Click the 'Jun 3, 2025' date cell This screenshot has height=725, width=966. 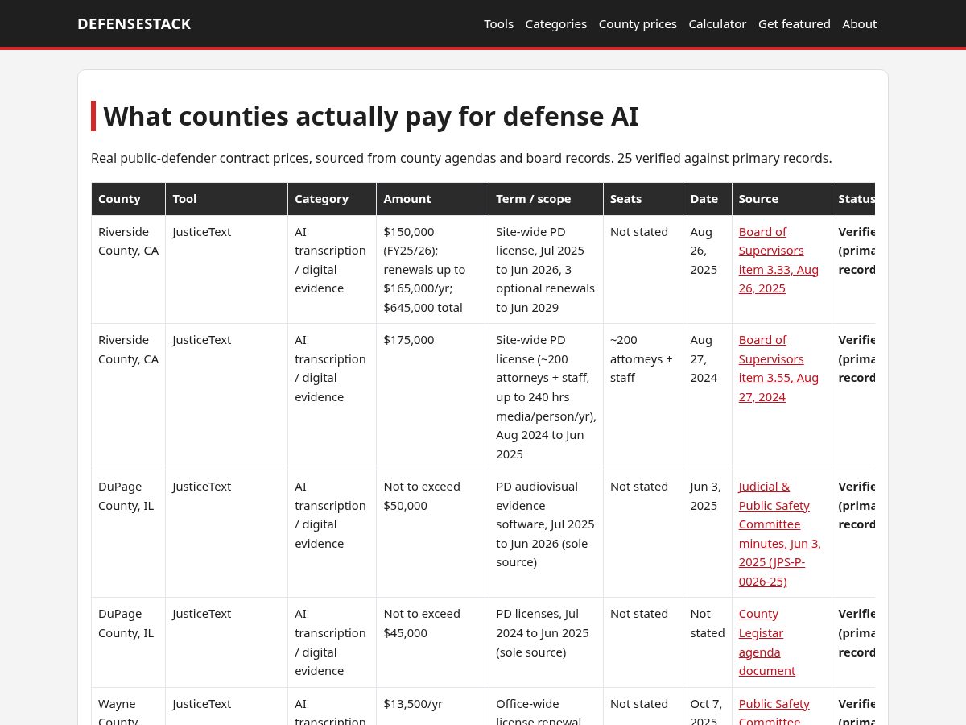point(708,534)
